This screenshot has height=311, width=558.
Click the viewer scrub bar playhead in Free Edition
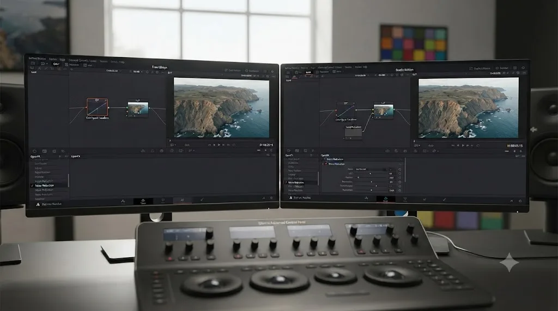(170, 141)
